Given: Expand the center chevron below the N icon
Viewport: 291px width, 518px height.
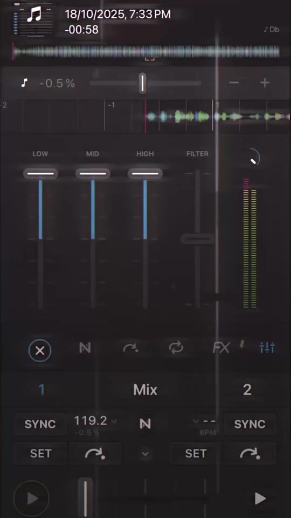Looking at the screenshot, I should click(x=145, y=454).
